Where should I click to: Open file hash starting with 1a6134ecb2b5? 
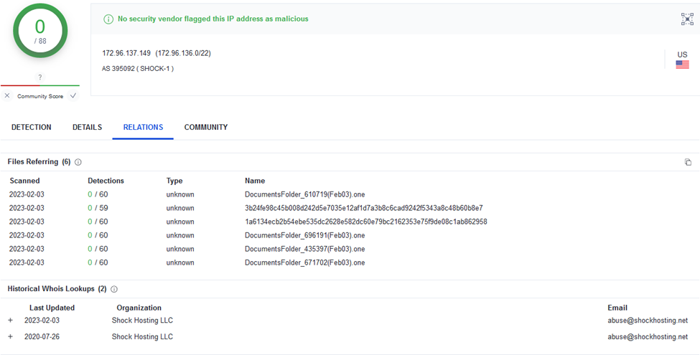[366, 222]
